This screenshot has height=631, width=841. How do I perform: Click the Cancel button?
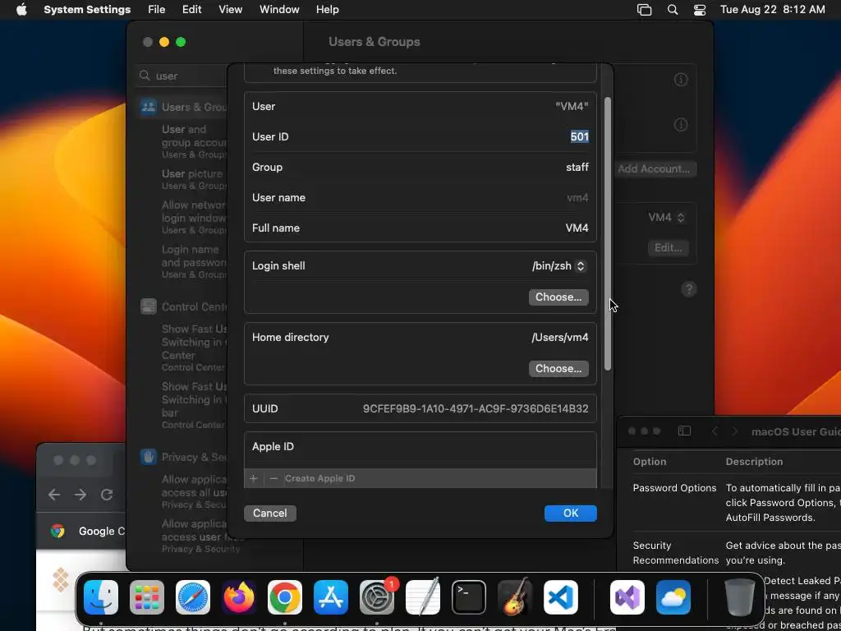[269, 514]
